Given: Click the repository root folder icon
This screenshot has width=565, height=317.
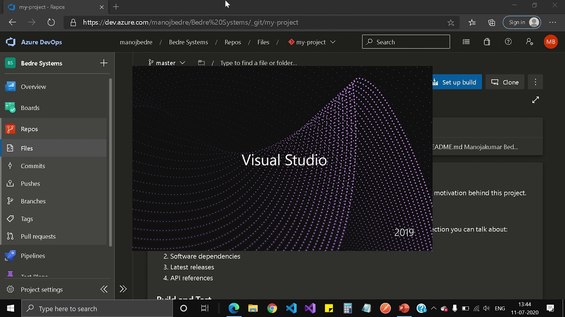Looking at the screenshot, I should (201, 63).
